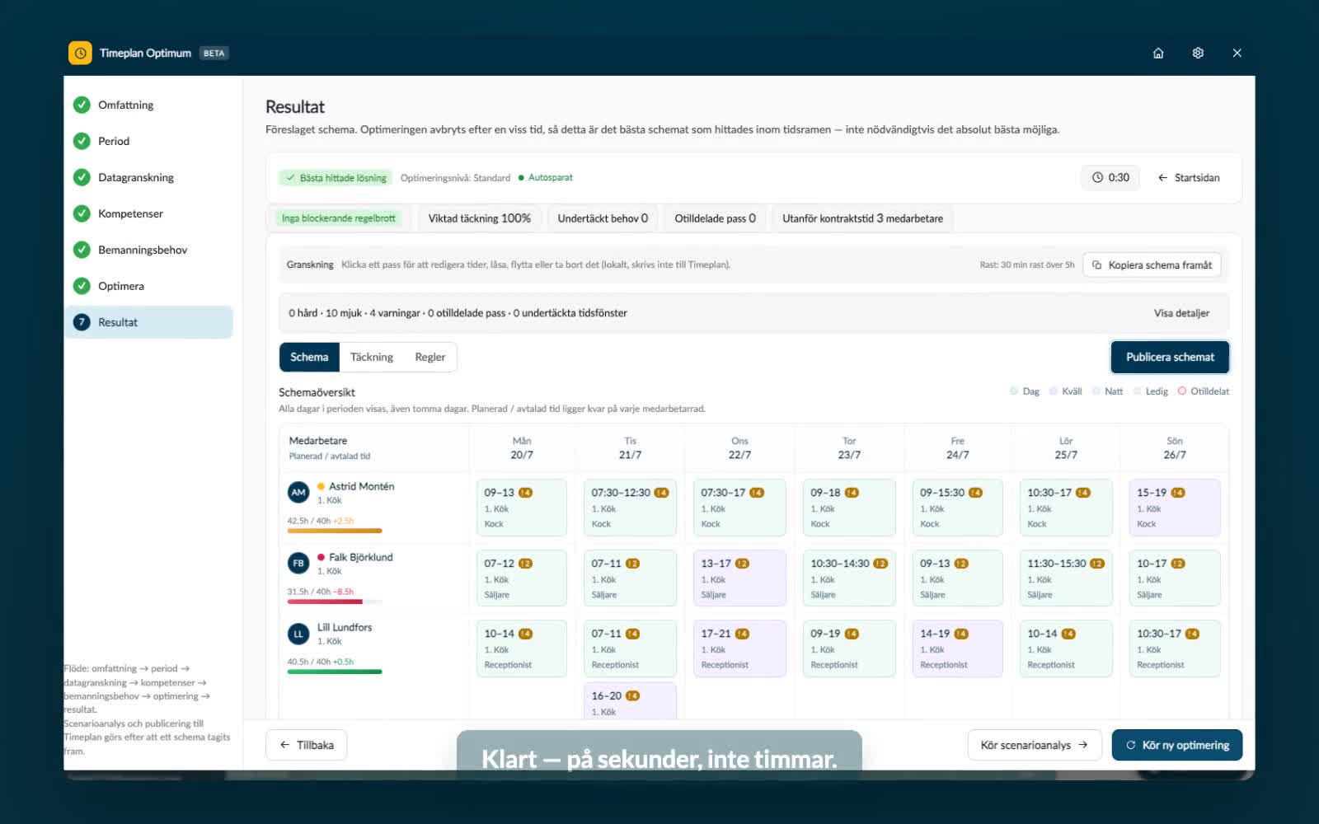The height and width of the screenshot is (824, 1319).
Task: Click the Timeplan Optimum clock logo
Action: (x=80, y=53)
